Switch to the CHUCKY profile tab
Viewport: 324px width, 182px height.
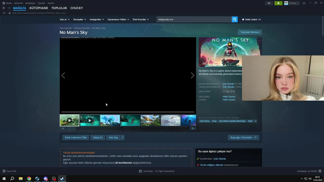pos(76,8)
